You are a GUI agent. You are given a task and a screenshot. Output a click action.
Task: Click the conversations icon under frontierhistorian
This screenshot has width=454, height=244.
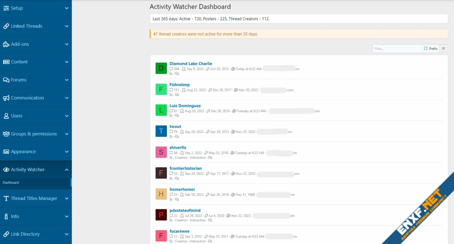177,179
